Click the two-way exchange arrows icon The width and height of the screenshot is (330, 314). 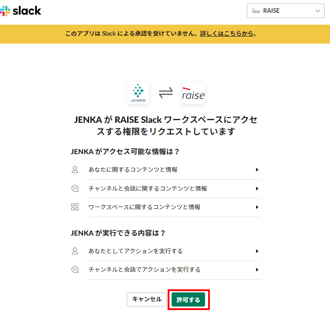(x=166, y=93)
